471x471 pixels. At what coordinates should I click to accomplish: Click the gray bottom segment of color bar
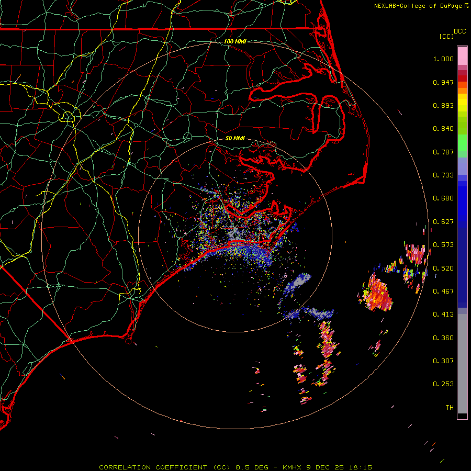tap(462, 364)
